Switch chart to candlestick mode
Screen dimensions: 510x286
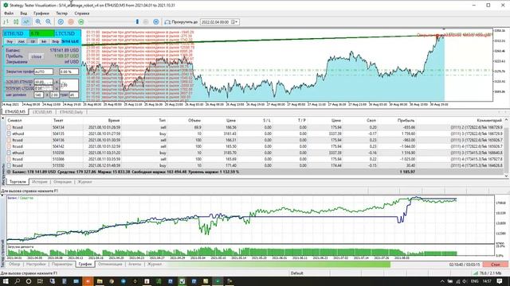[16, 21]
